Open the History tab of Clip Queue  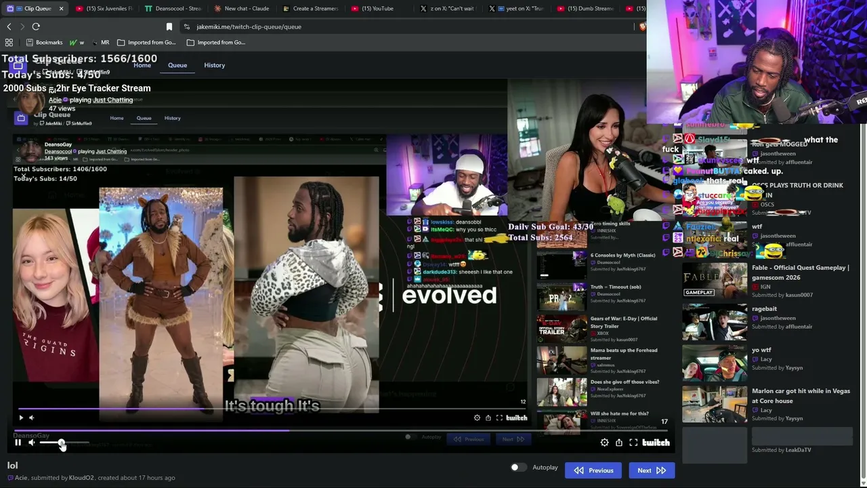pos(215,65)
